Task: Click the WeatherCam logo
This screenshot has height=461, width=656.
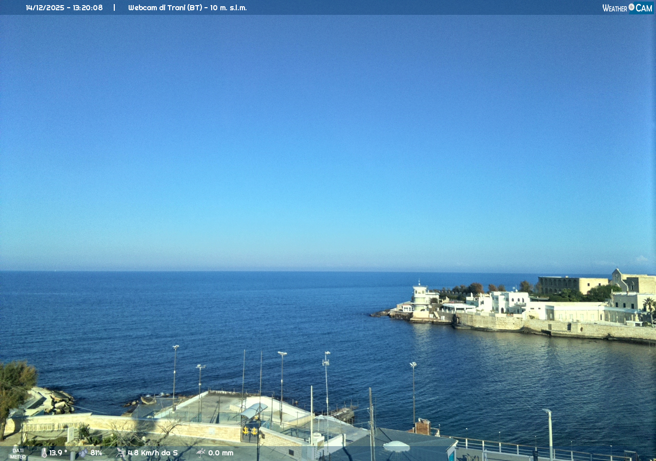Action: (627, 8)
